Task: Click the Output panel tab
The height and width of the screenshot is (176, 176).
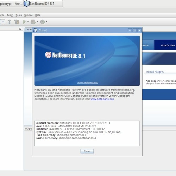Action: 29,128
